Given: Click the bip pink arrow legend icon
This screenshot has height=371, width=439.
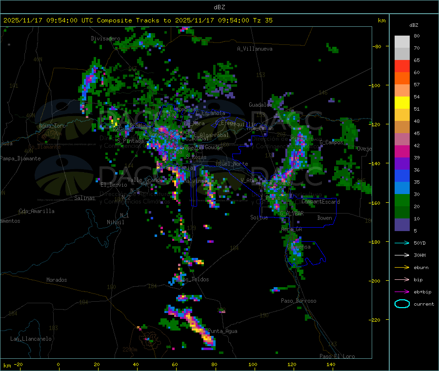Looking at the screenshot, I should click(x=402, y=279).
